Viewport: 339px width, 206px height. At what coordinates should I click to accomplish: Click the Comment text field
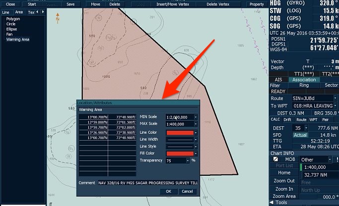[x=147, y=183]
